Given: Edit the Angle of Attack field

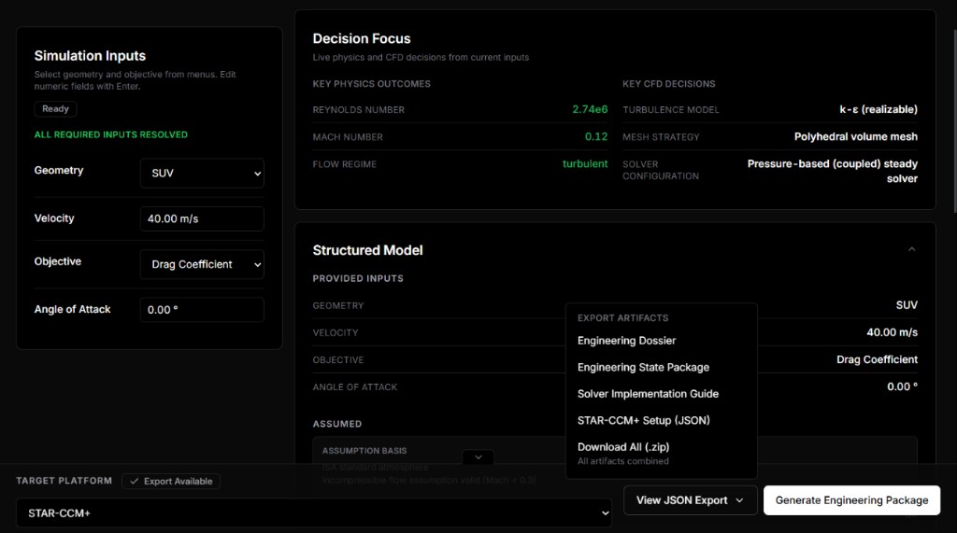Looking at the screenshot, I should [x=202, y=310].
